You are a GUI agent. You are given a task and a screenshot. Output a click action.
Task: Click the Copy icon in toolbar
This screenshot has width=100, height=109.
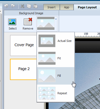[29, 6]
